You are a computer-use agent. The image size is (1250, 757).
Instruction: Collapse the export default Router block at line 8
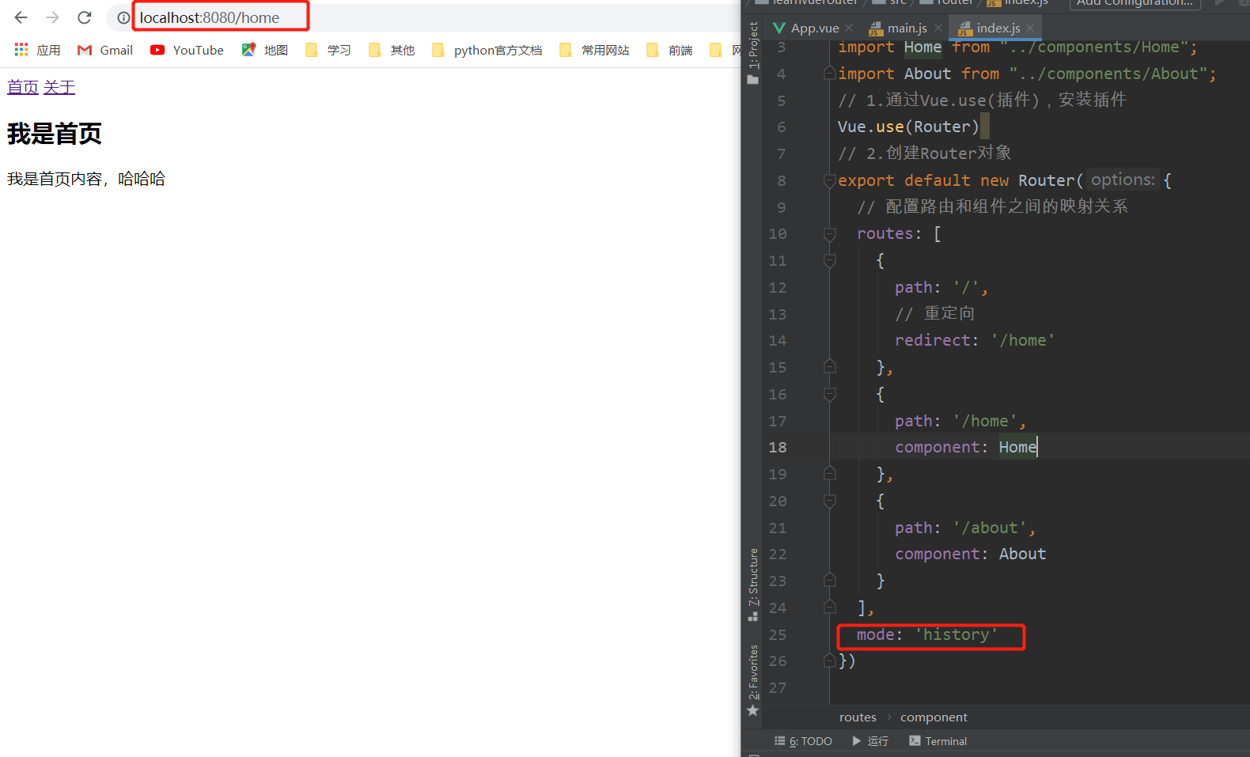(830, 180)
